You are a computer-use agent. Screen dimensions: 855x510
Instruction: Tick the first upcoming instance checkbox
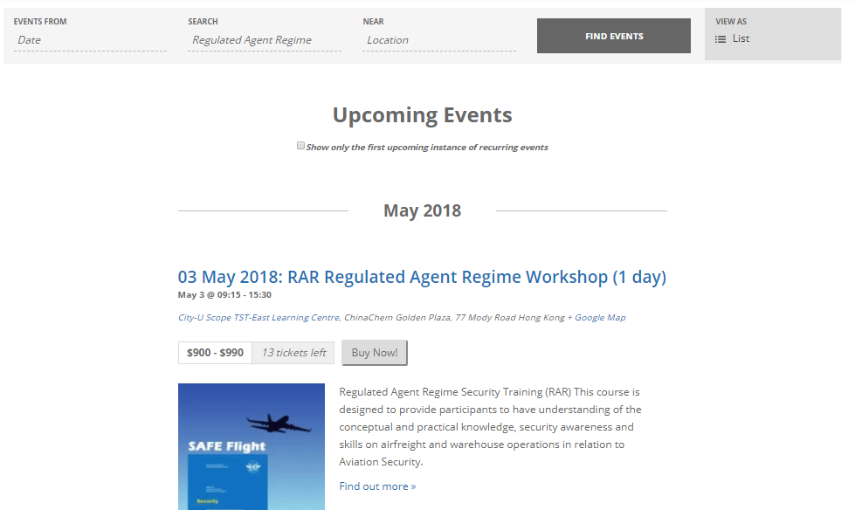(300, 146)
